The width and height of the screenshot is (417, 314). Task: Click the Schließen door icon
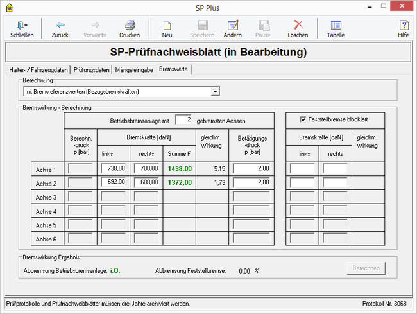(22, 25)
